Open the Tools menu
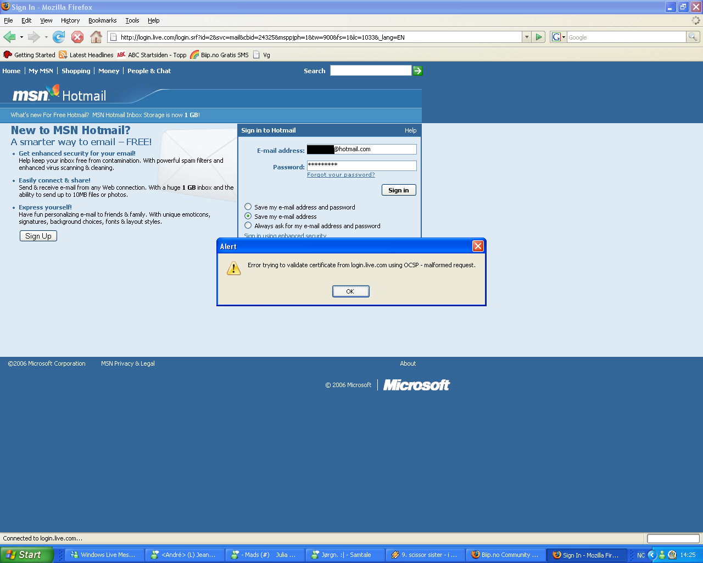Screen dimensions: 703x563 (x=132, y=20)
